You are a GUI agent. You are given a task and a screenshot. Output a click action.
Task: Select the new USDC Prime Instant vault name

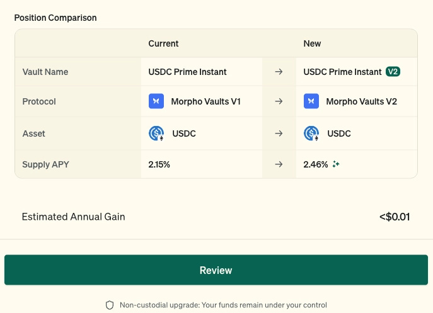point(342,72)
